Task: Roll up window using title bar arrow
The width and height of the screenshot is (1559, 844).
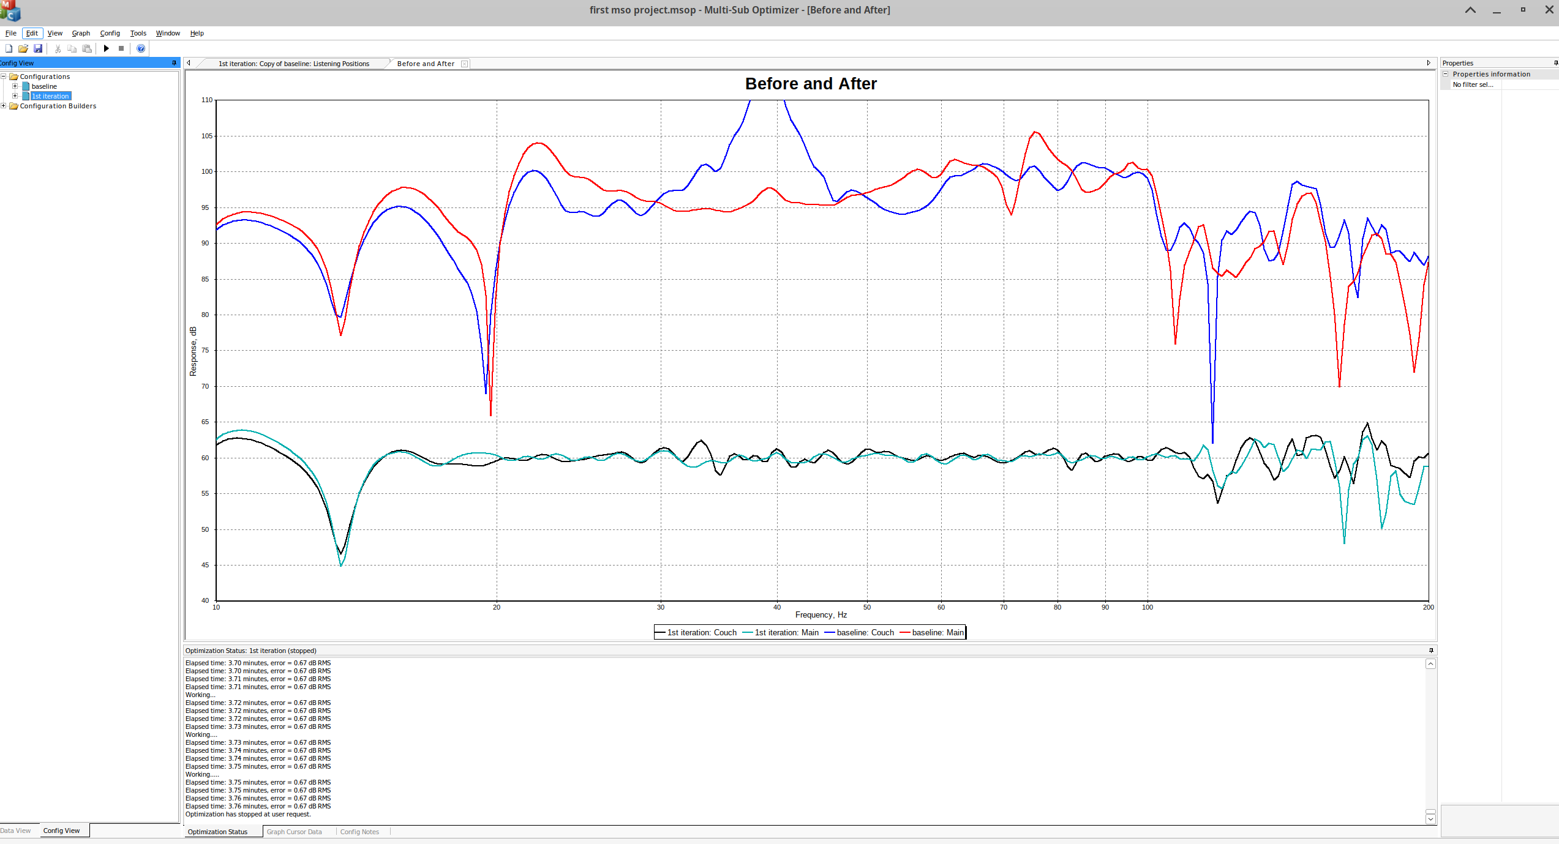Action: [1470, 10]
